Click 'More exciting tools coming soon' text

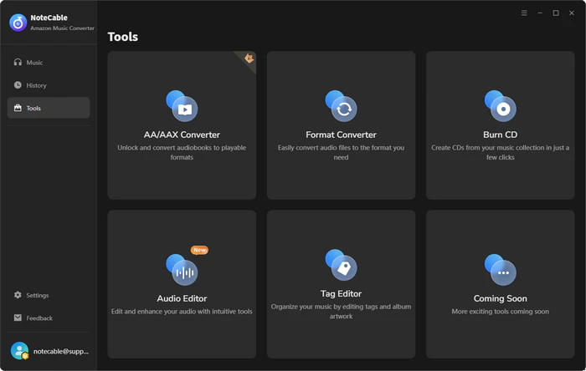pos(500,312)
